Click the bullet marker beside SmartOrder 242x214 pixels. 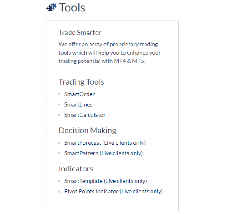point(59,94)
